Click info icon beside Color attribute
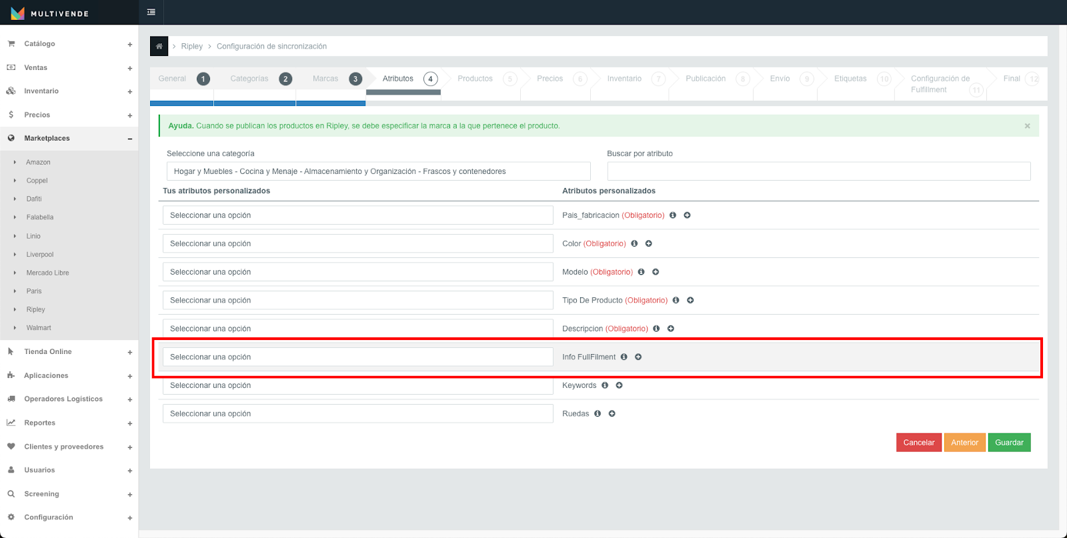The width and height of the screenshot is (1067, 538). [634, 243]
